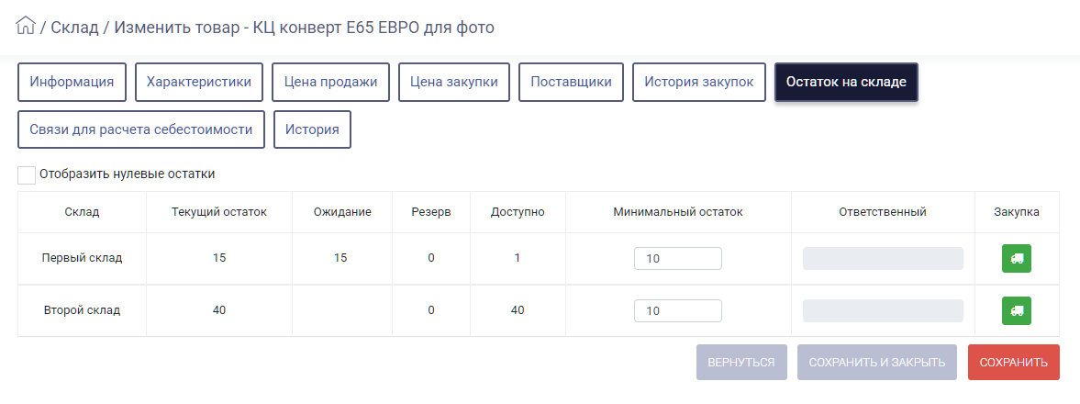This screenshot has height=404, width=1080.
Task: Open Связи для расчета себестоимости tab
Action: point(141,129)
